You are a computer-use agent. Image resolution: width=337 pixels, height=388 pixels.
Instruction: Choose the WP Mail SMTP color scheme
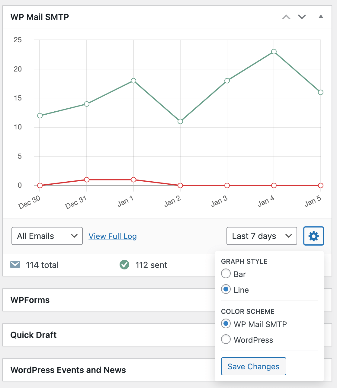tap(226, 324)
